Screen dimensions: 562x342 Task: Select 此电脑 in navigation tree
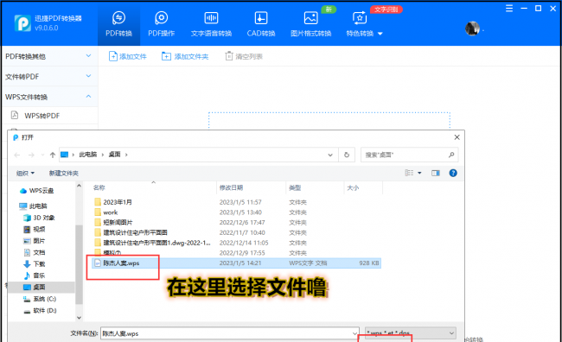34,206
